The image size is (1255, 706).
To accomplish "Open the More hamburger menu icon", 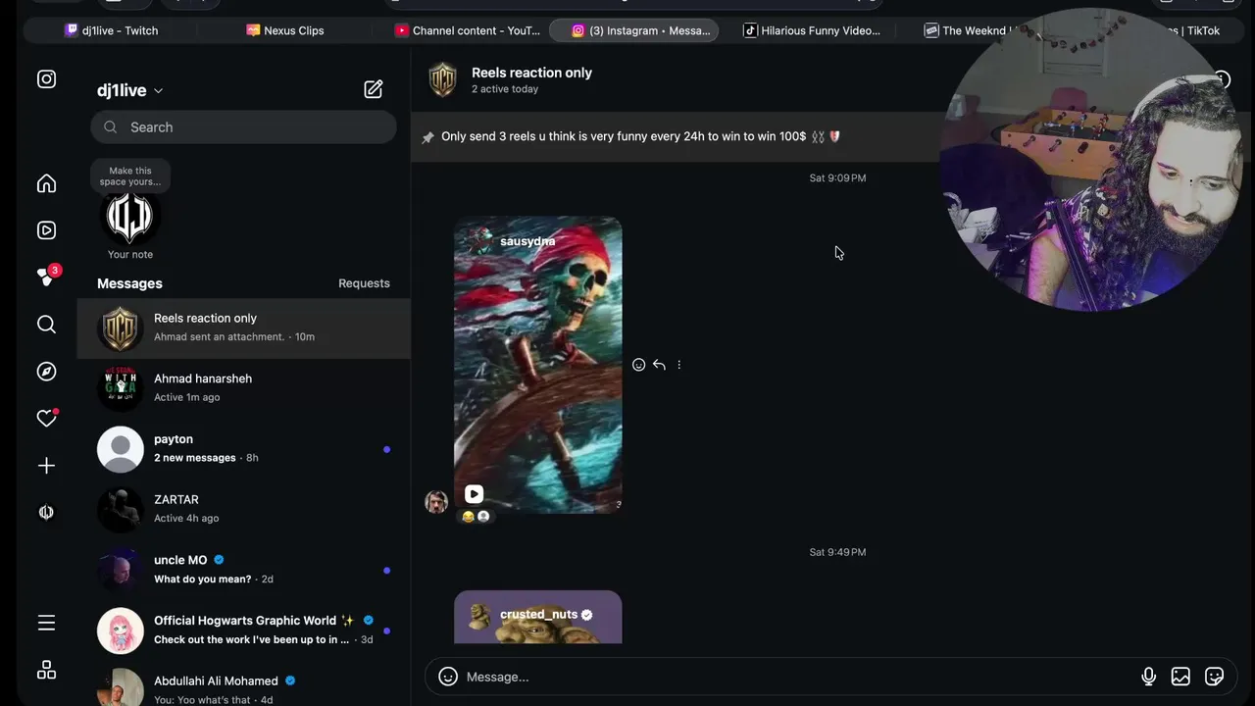I will point(46,623).
